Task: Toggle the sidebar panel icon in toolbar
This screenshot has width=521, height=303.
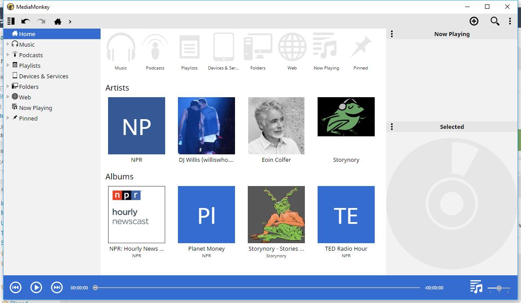Action: 11,21
